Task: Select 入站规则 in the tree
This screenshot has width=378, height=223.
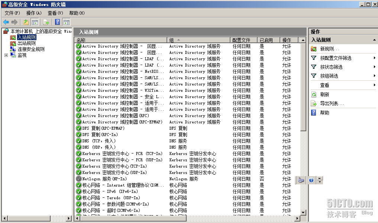Action: (27, 37)
